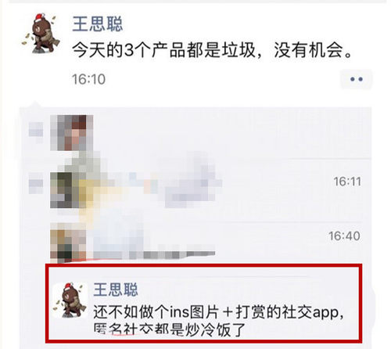
Task: Tap the 16:11 comment timestamp
Action: coord(347,182)
